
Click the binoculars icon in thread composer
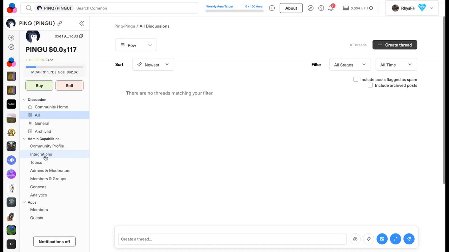point(355,239)
